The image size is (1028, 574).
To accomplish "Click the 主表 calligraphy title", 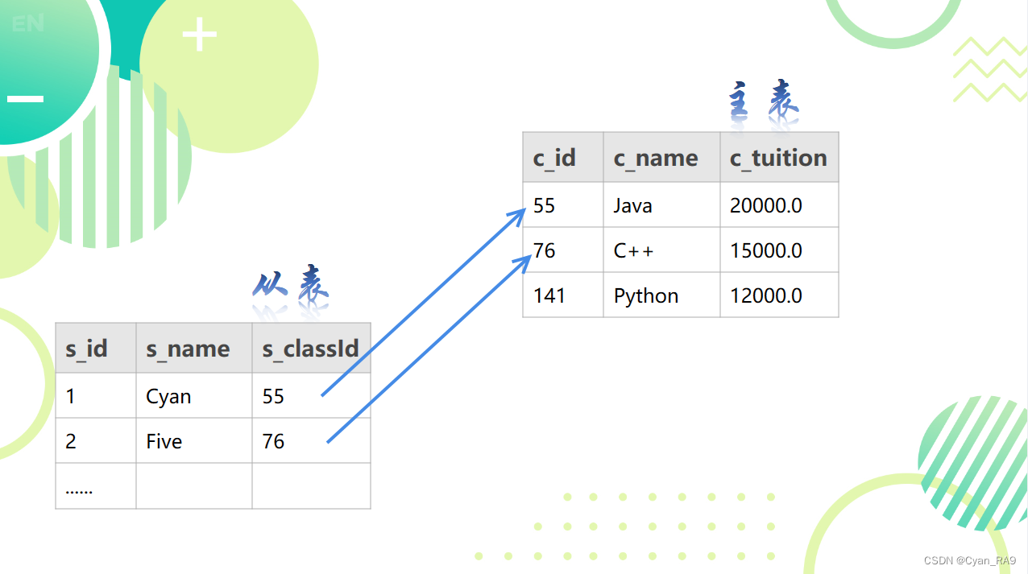I will 763,103.
